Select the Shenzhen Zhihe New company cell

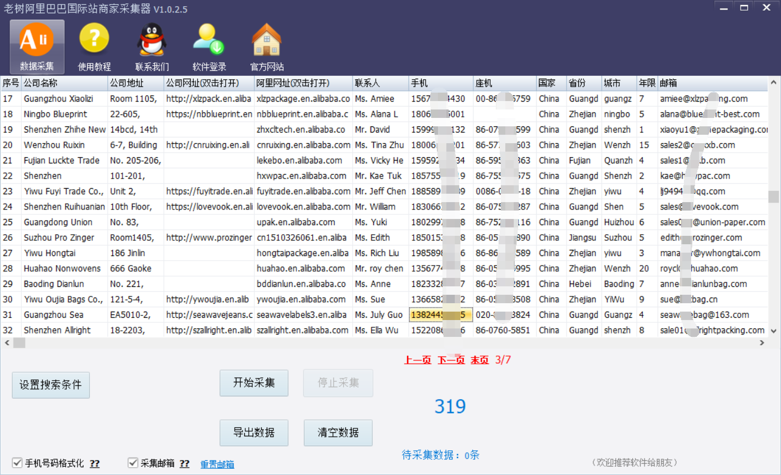point(65,130)
